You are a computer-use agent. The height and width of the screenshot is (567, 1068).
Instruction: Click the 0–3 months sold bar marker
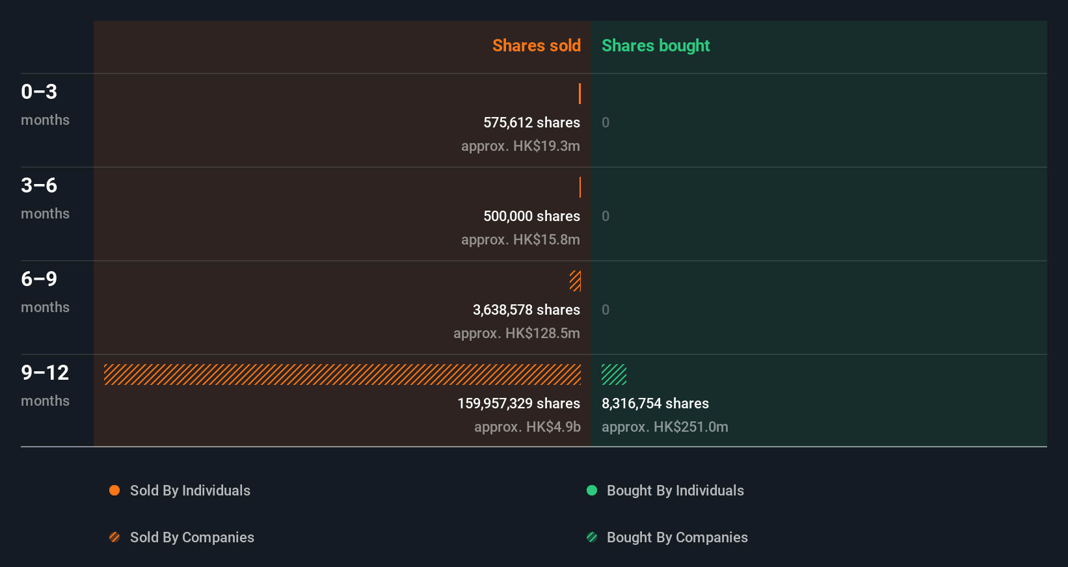580,94
